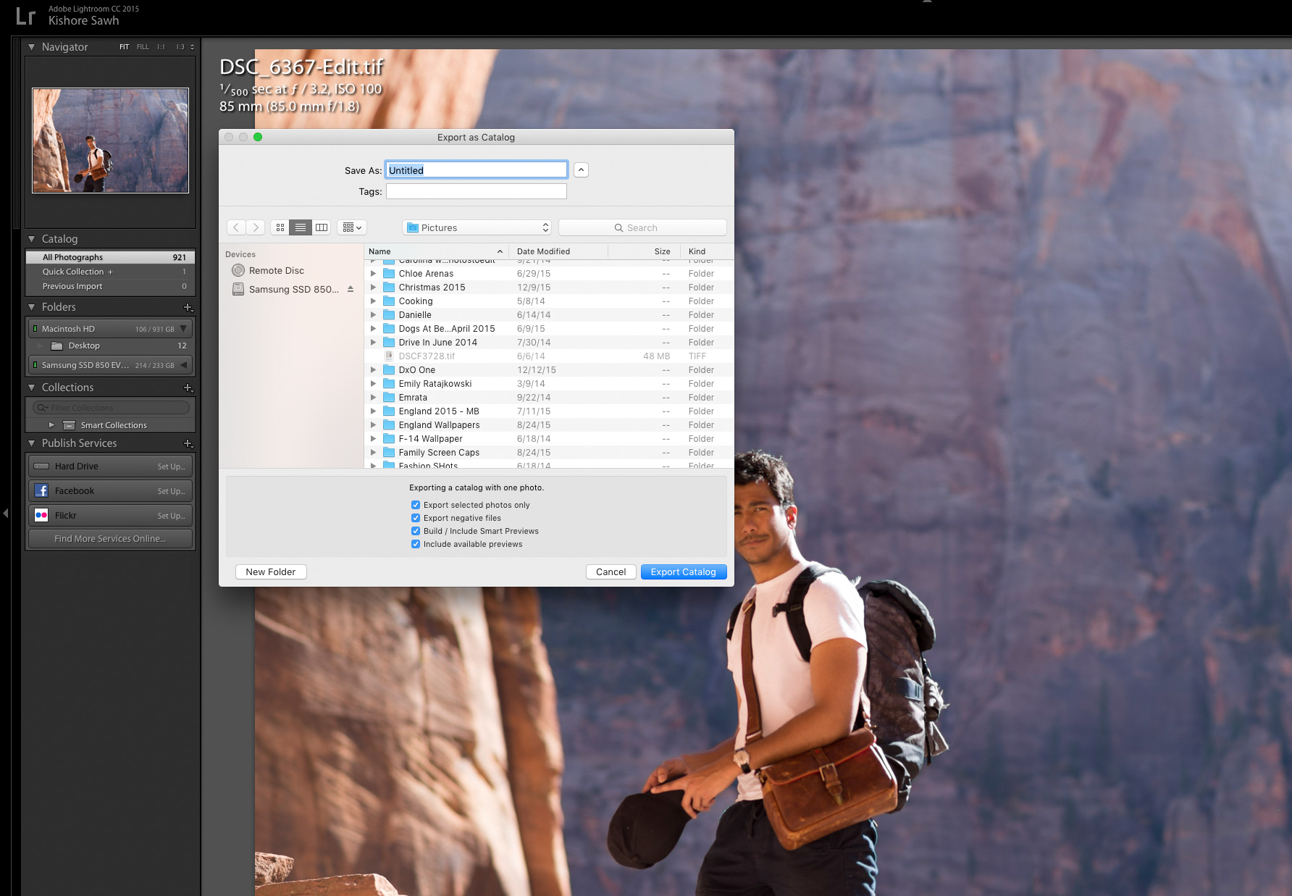Screen dimensions: 1292x896
Task: Click the New Folder button
Action: click(x=270, y=571)
